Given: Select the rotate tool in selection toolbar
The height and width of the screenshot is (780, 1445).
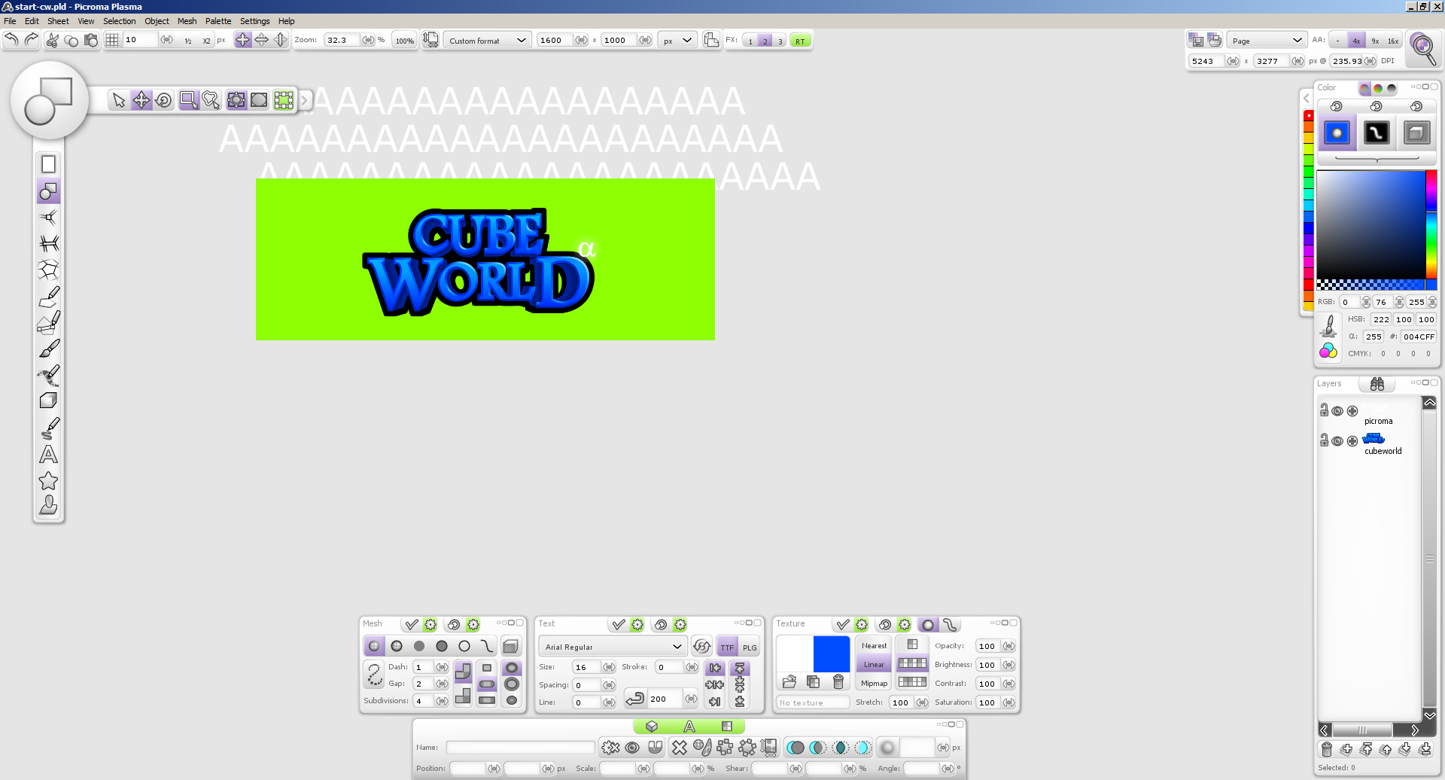Looking at the screenshot, I should click(163, 100).
